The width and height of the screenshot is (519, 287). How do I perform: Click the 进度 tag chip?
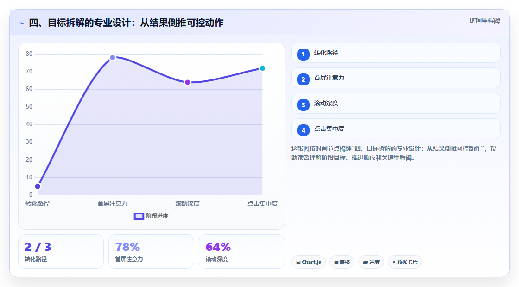point(371,262)
